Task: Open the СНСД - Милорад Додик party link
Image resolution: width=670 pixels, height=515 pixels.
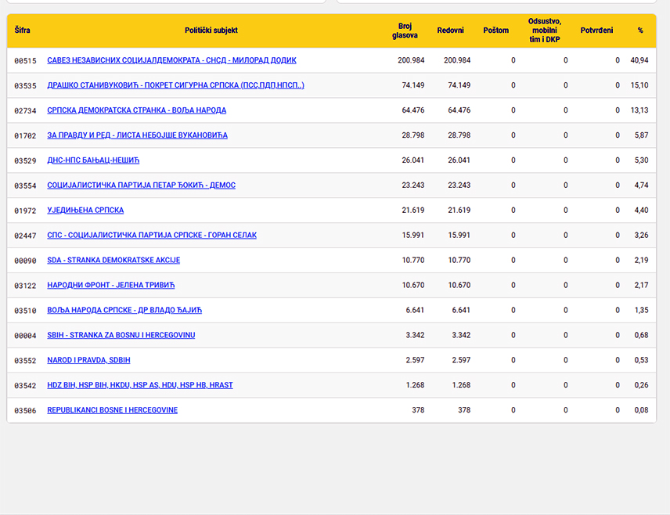Action: pyautogui.click(x=171, y=60)
